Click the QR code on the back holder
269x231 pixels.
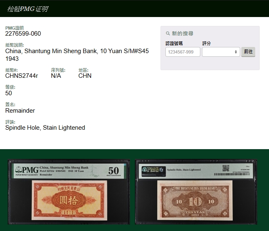pyautogui.click(x=226, y=168)
